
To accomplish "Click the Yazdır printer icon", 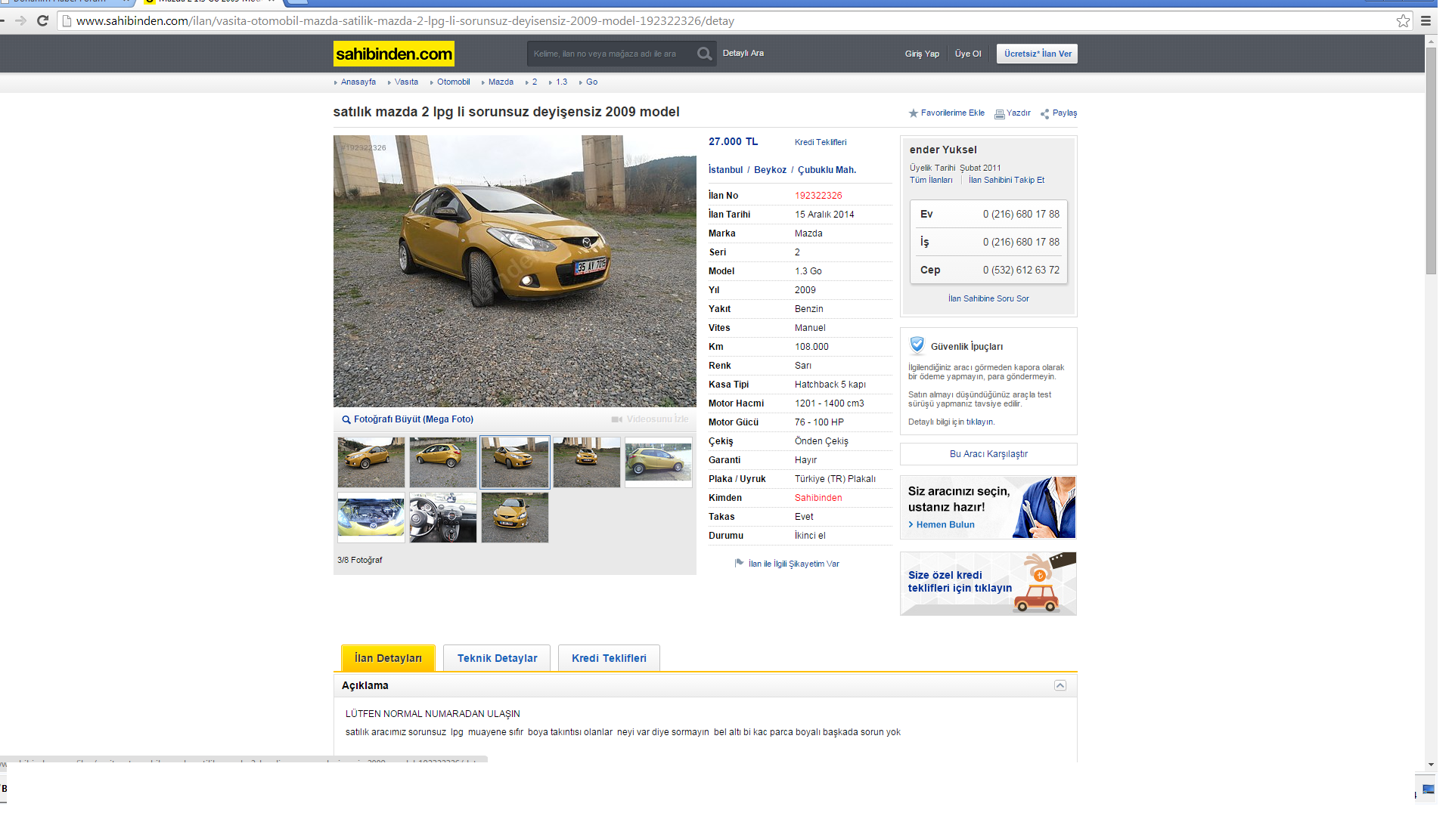I will click(x=999, y=114).
